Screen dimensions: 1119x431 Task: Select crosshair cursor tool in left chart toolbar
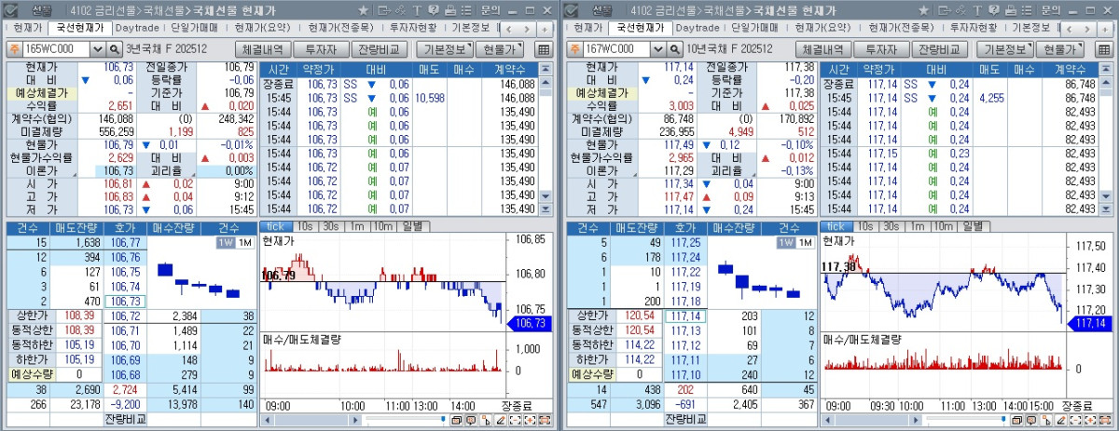click(486, 421)
